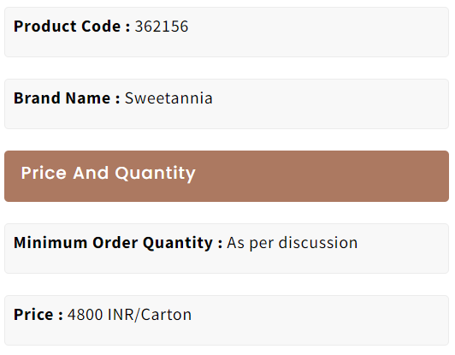455x355 pixels.
Task: Click the brown Price And Quantity bar
Action: (227, 176)
